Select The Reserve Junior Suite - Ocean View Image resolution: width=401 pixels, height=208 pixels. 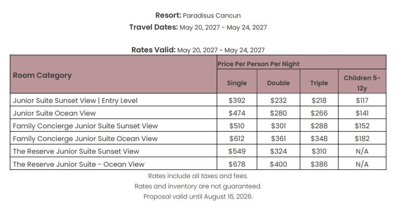coord(79,164)
